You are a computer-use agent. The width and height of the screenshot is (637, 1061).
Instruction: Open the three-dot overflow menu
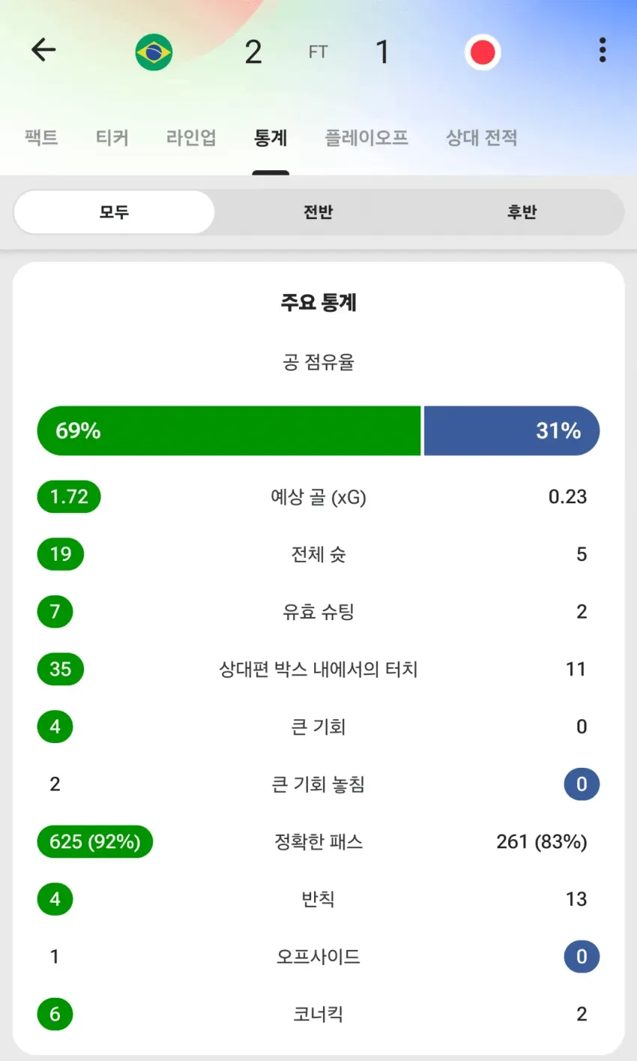[602, 50]
